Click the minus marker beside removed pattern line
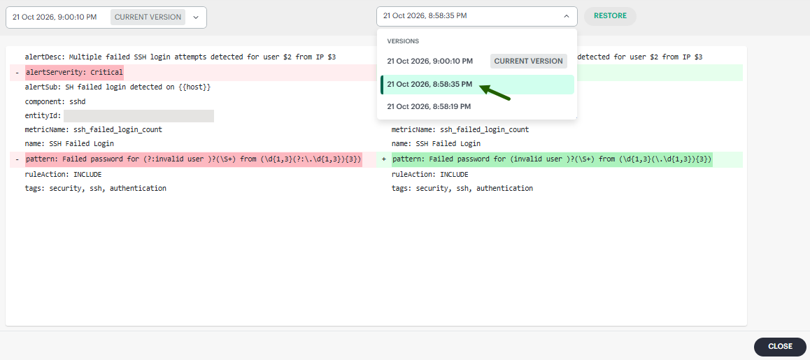Screen dimensions: 810x360 click(x=17, y=159)
